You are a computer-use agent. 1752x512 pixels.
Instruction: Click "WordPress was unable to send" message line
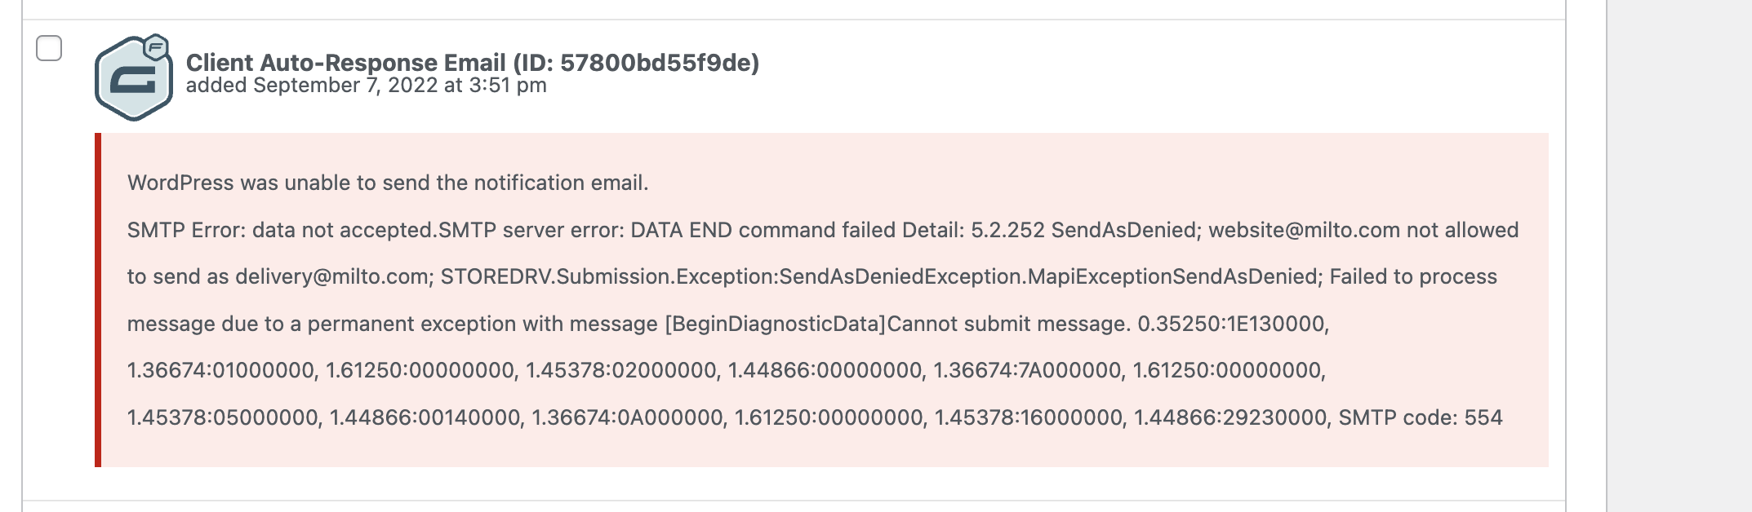[388, 183]
